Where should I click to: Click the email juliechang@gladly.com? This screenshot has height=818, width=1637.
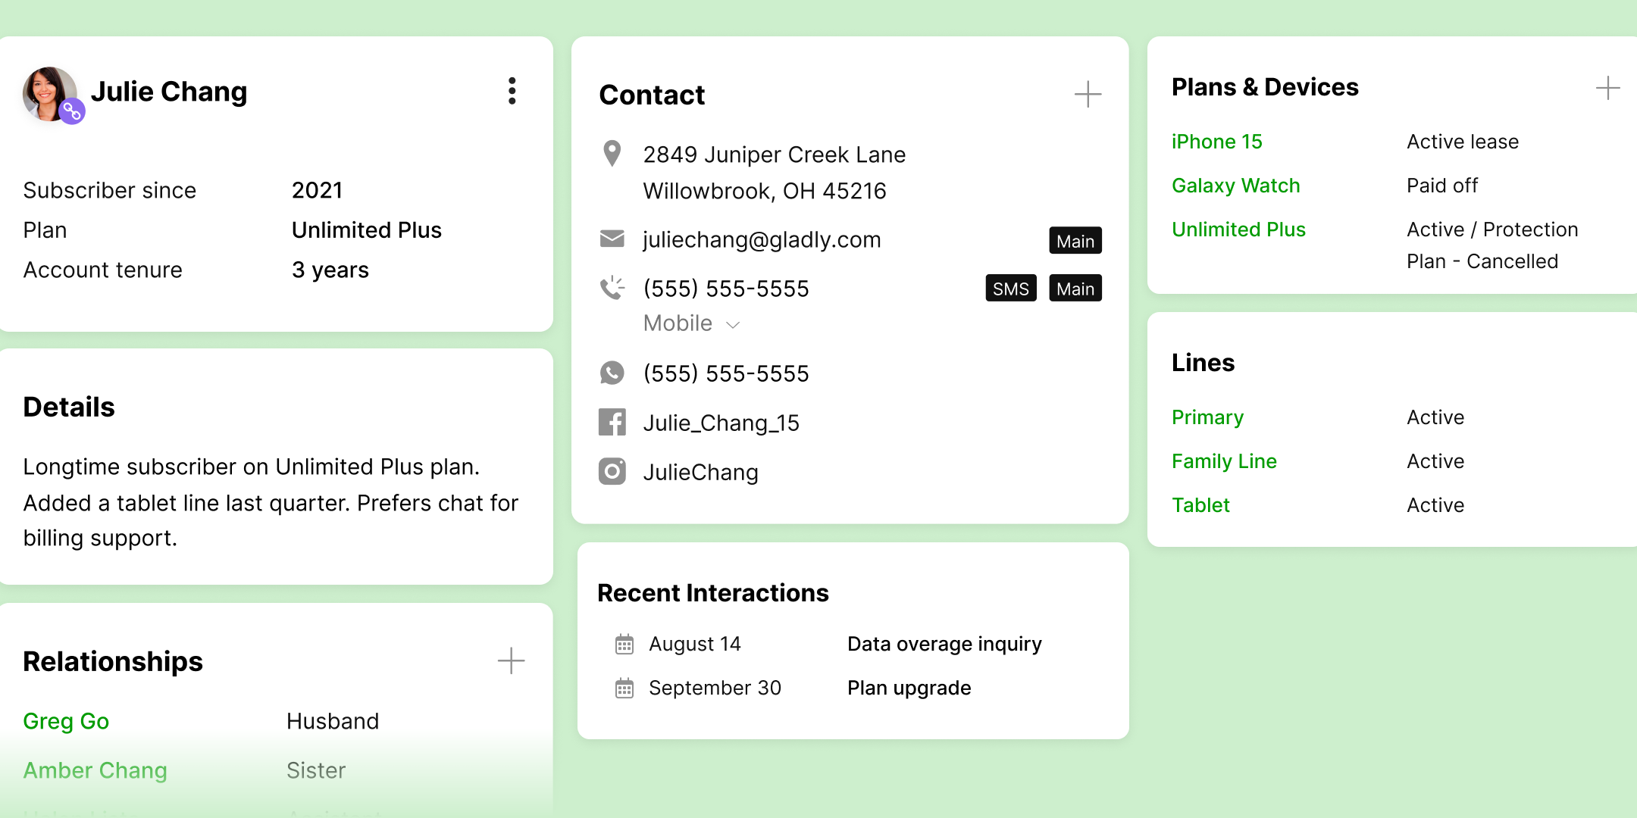(762, 239)
